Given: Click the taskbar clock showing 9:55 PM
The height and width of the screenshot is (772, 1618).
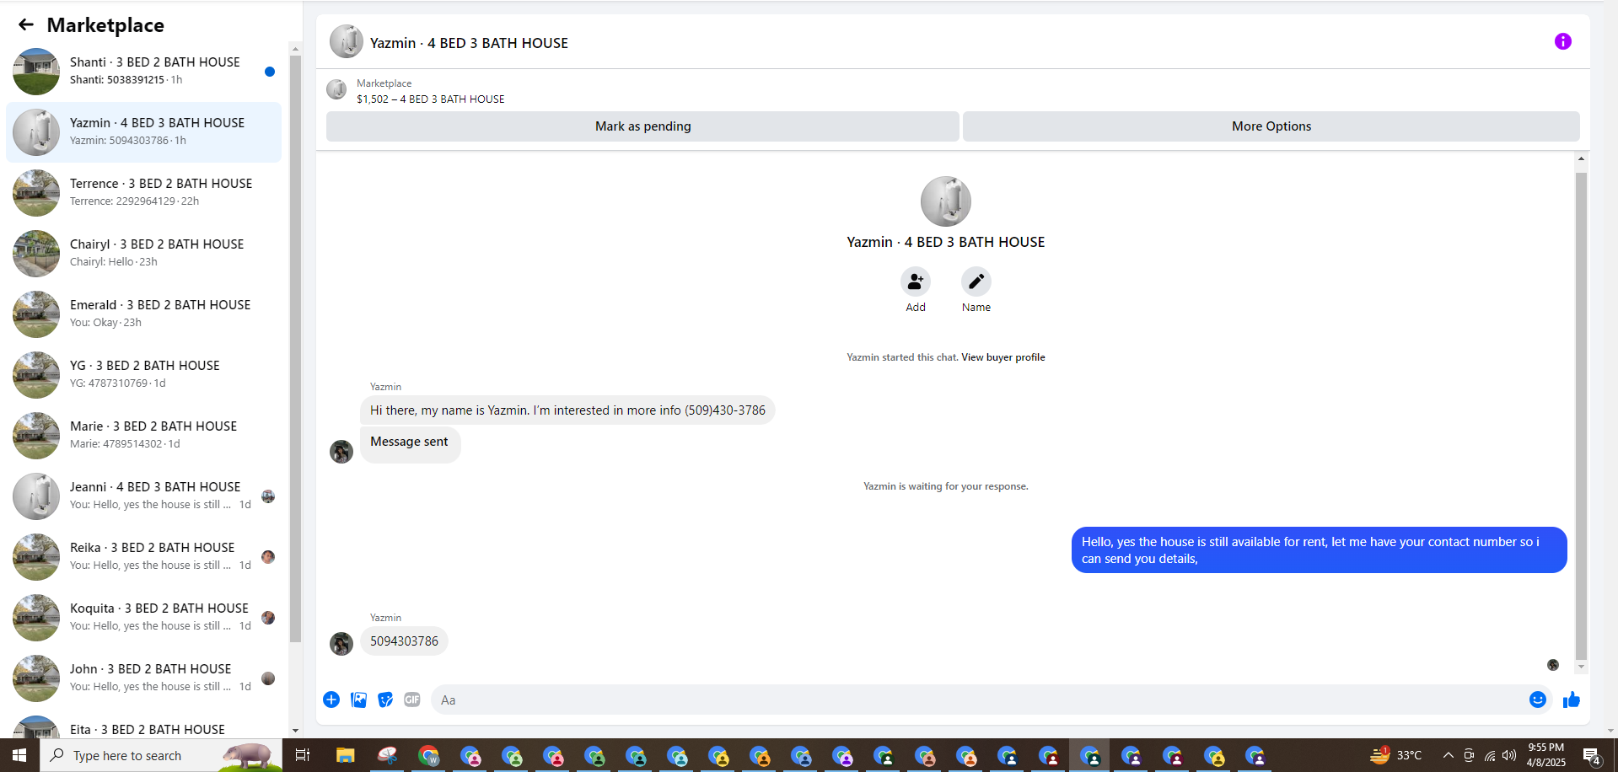Looking at the screenshot, I should (x=1546, y=755).
